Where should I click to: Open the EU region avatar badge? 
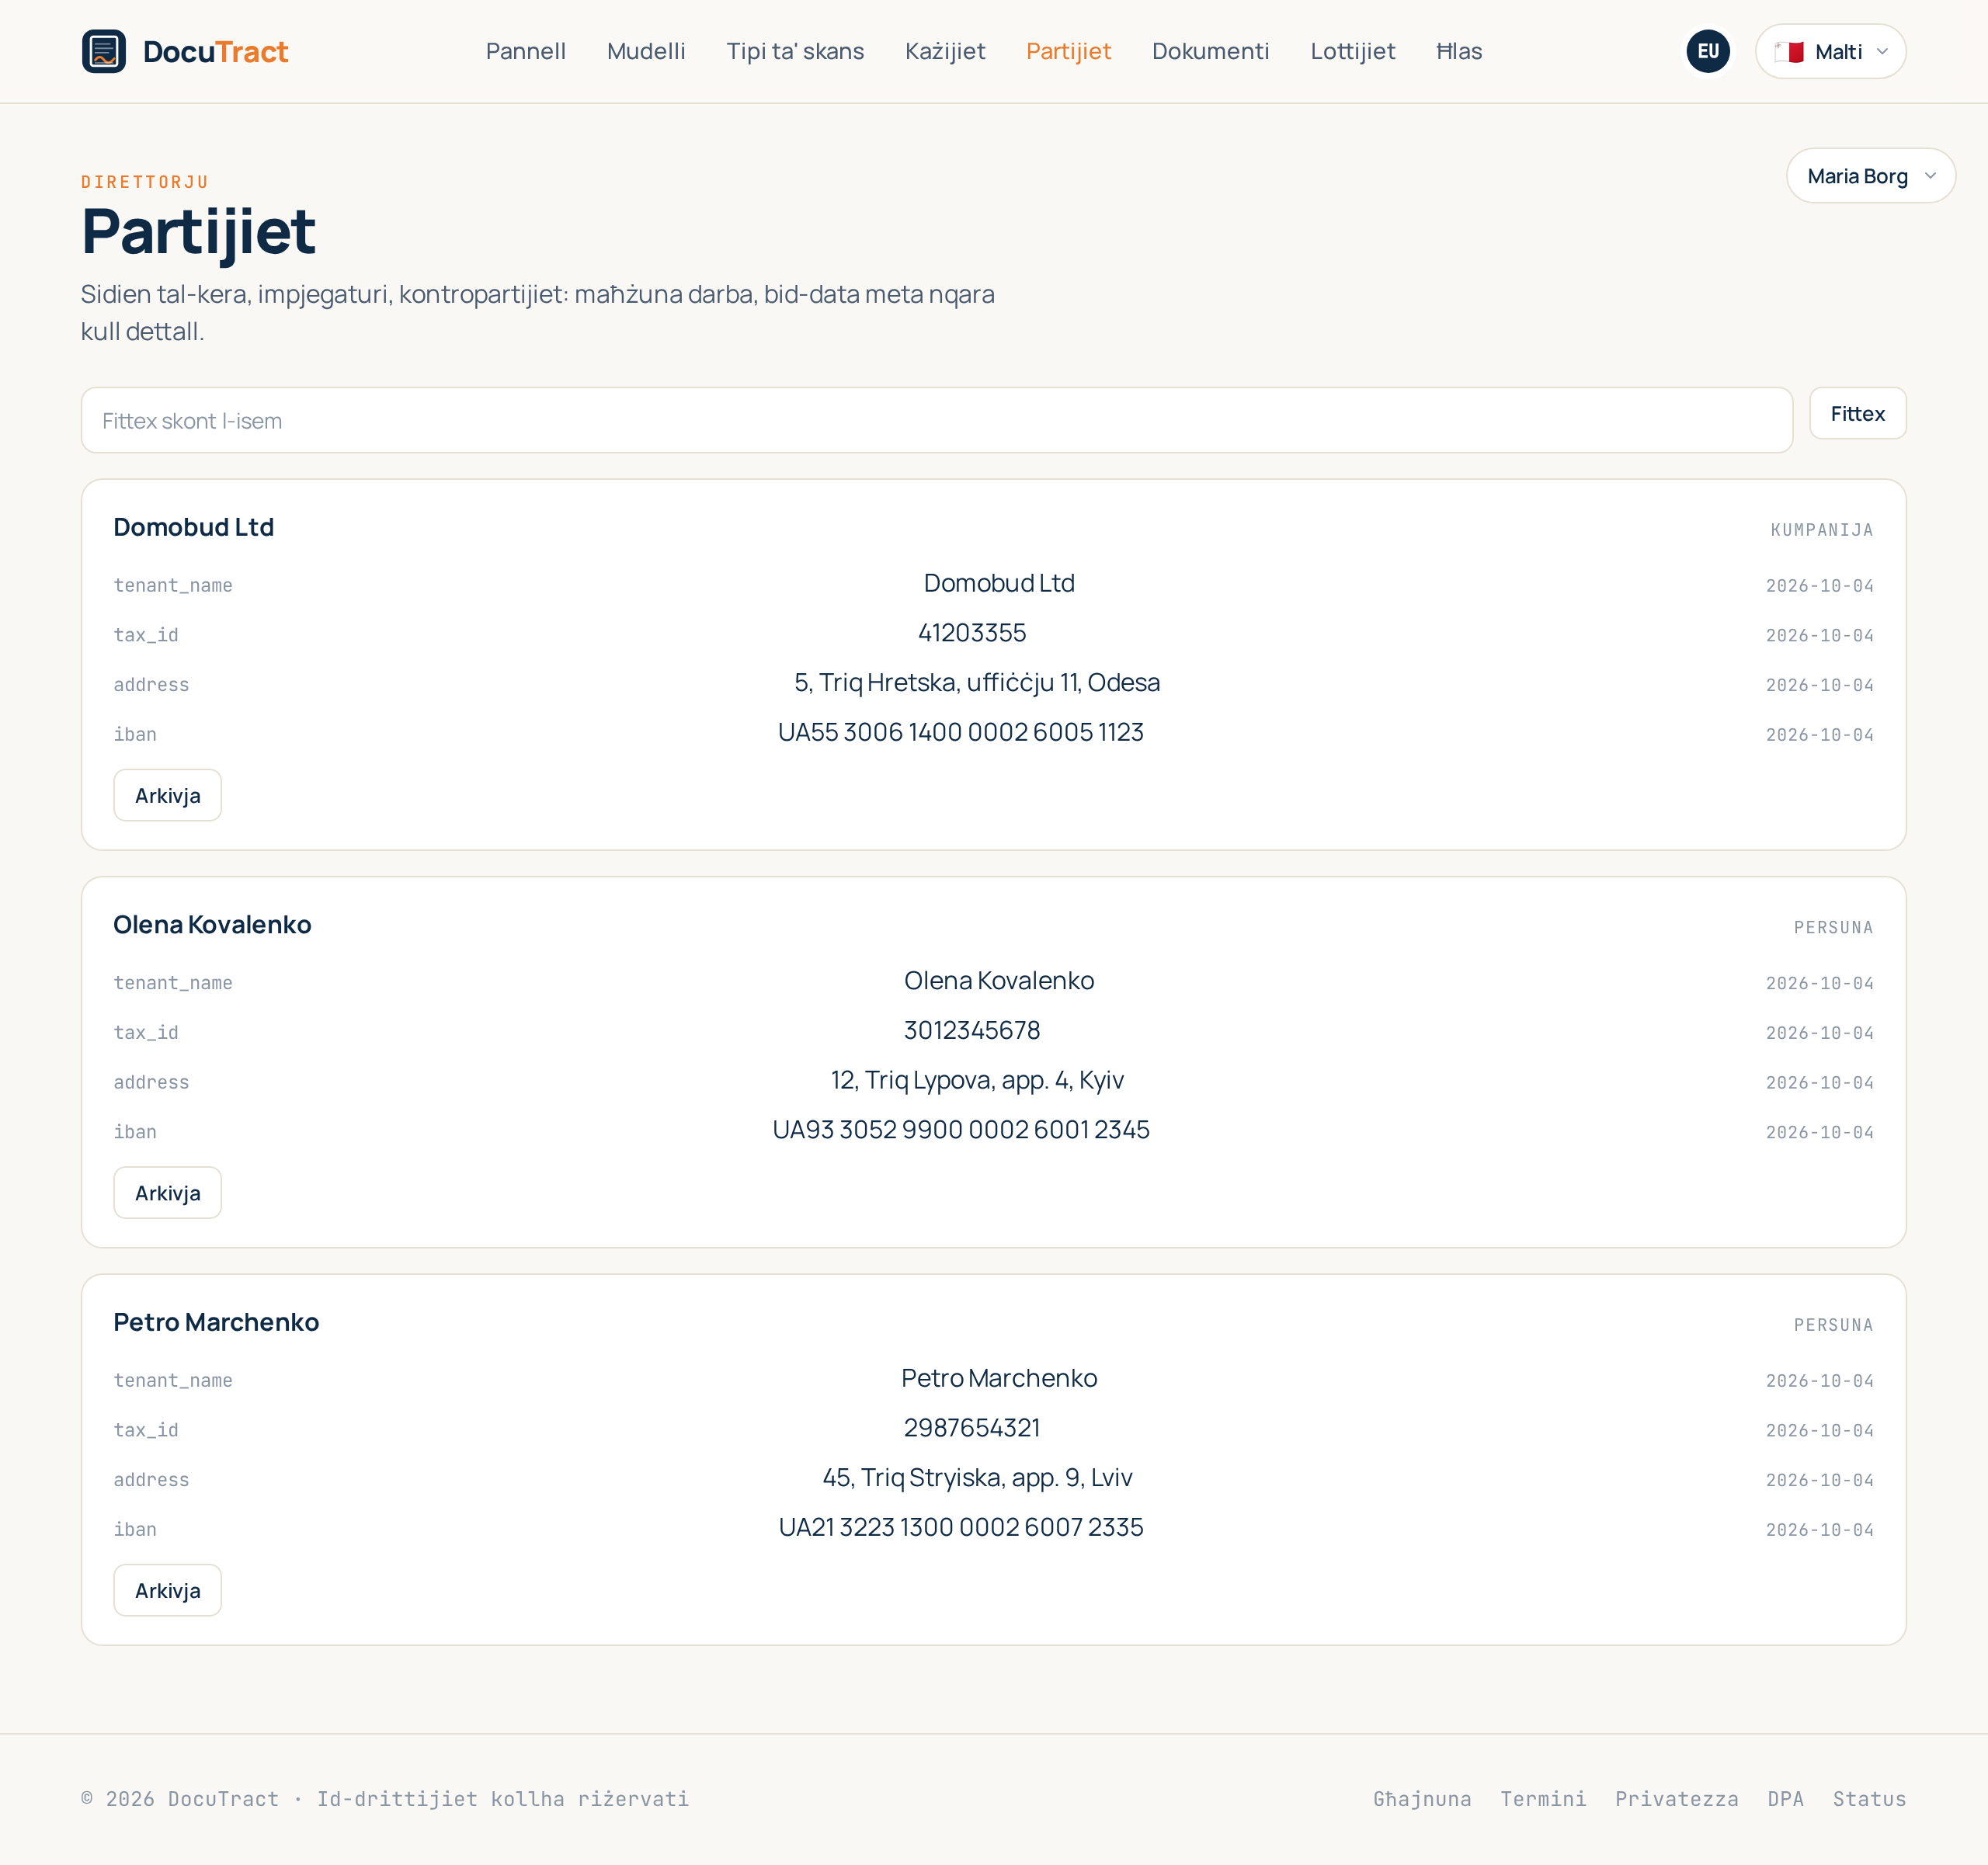pos(1708,51)
